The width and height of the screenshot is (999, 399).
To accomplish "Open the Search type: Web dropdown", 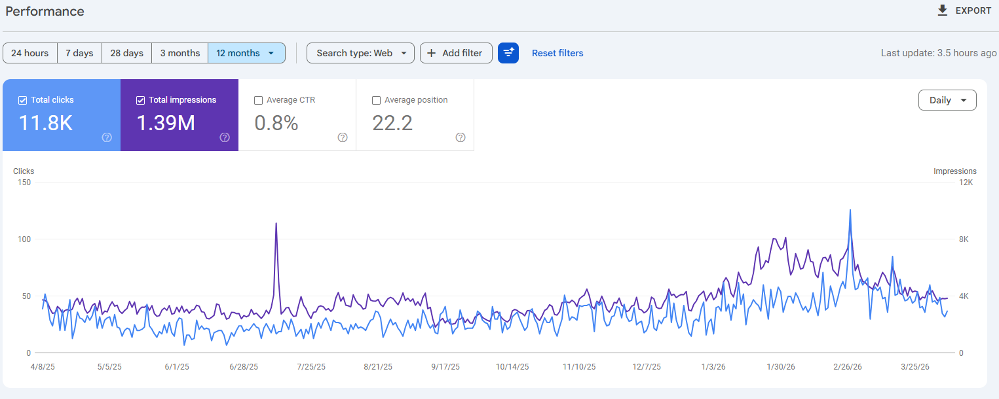I will [x=360, y=53].
